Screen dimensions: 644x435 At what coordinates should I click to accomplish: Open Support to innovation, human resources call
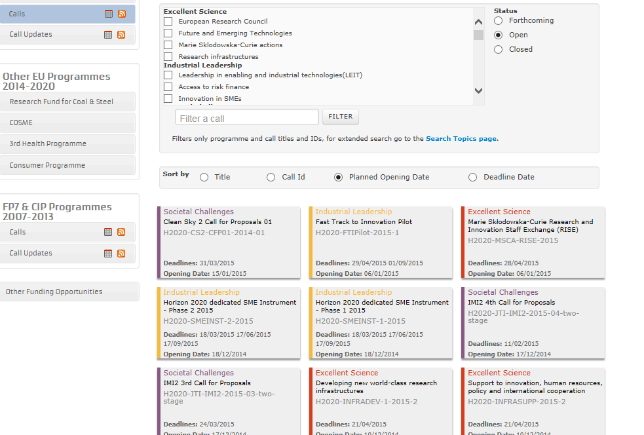tap(535, 387)
